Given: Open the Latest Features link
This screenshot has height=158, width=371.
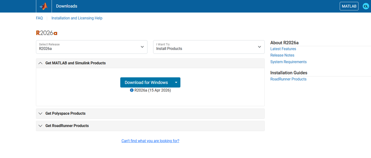Looking at the screenshot, I should 283,49.
